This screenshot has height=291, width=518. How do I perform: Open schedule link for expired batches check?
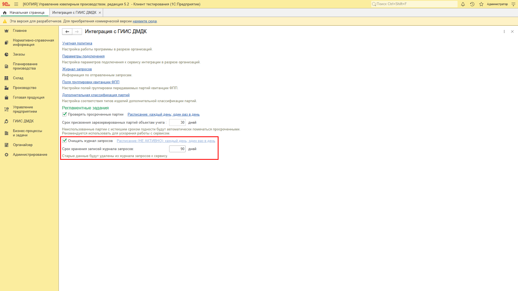pyautogui.click(x=163, y=115)
